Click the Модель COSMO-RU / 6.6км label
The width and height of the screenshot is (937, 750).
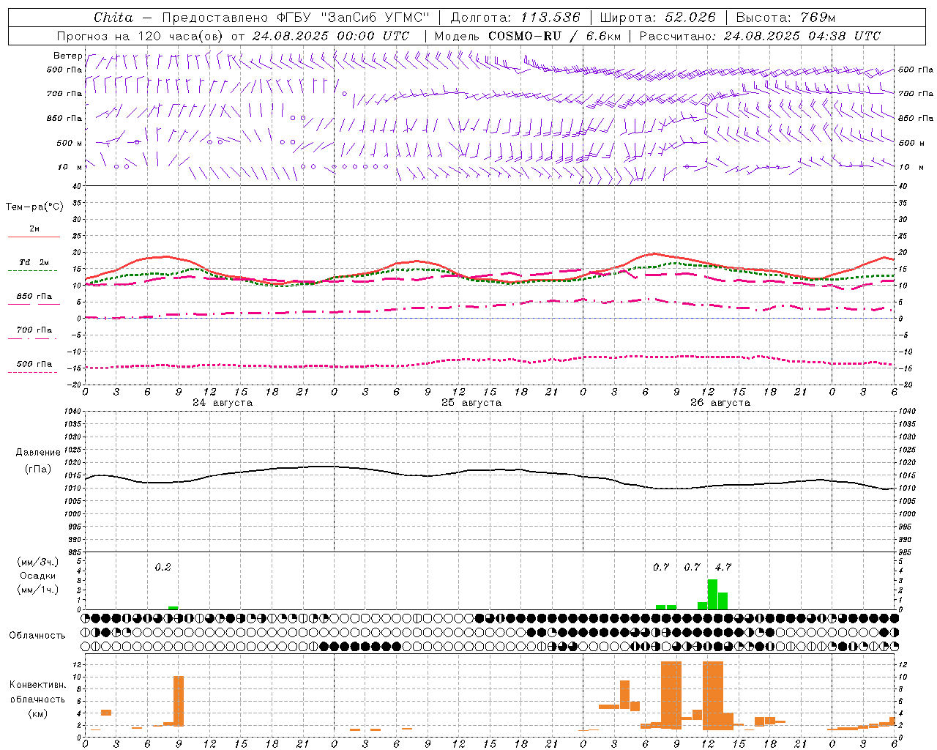(x=528, y=36)
